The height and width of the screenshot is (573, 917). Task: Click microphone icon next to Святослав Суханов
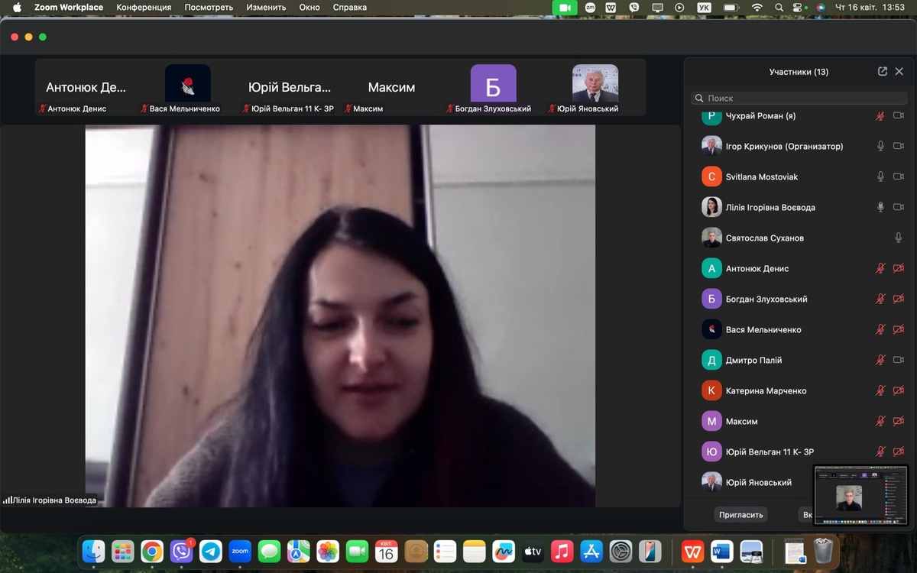click(899, 238)
